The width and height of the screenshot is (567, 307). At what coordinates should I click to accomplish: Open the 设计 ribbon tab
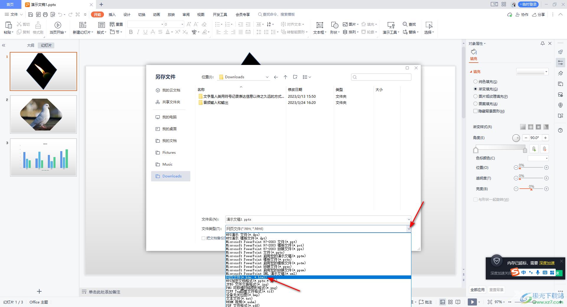point(127,14)
